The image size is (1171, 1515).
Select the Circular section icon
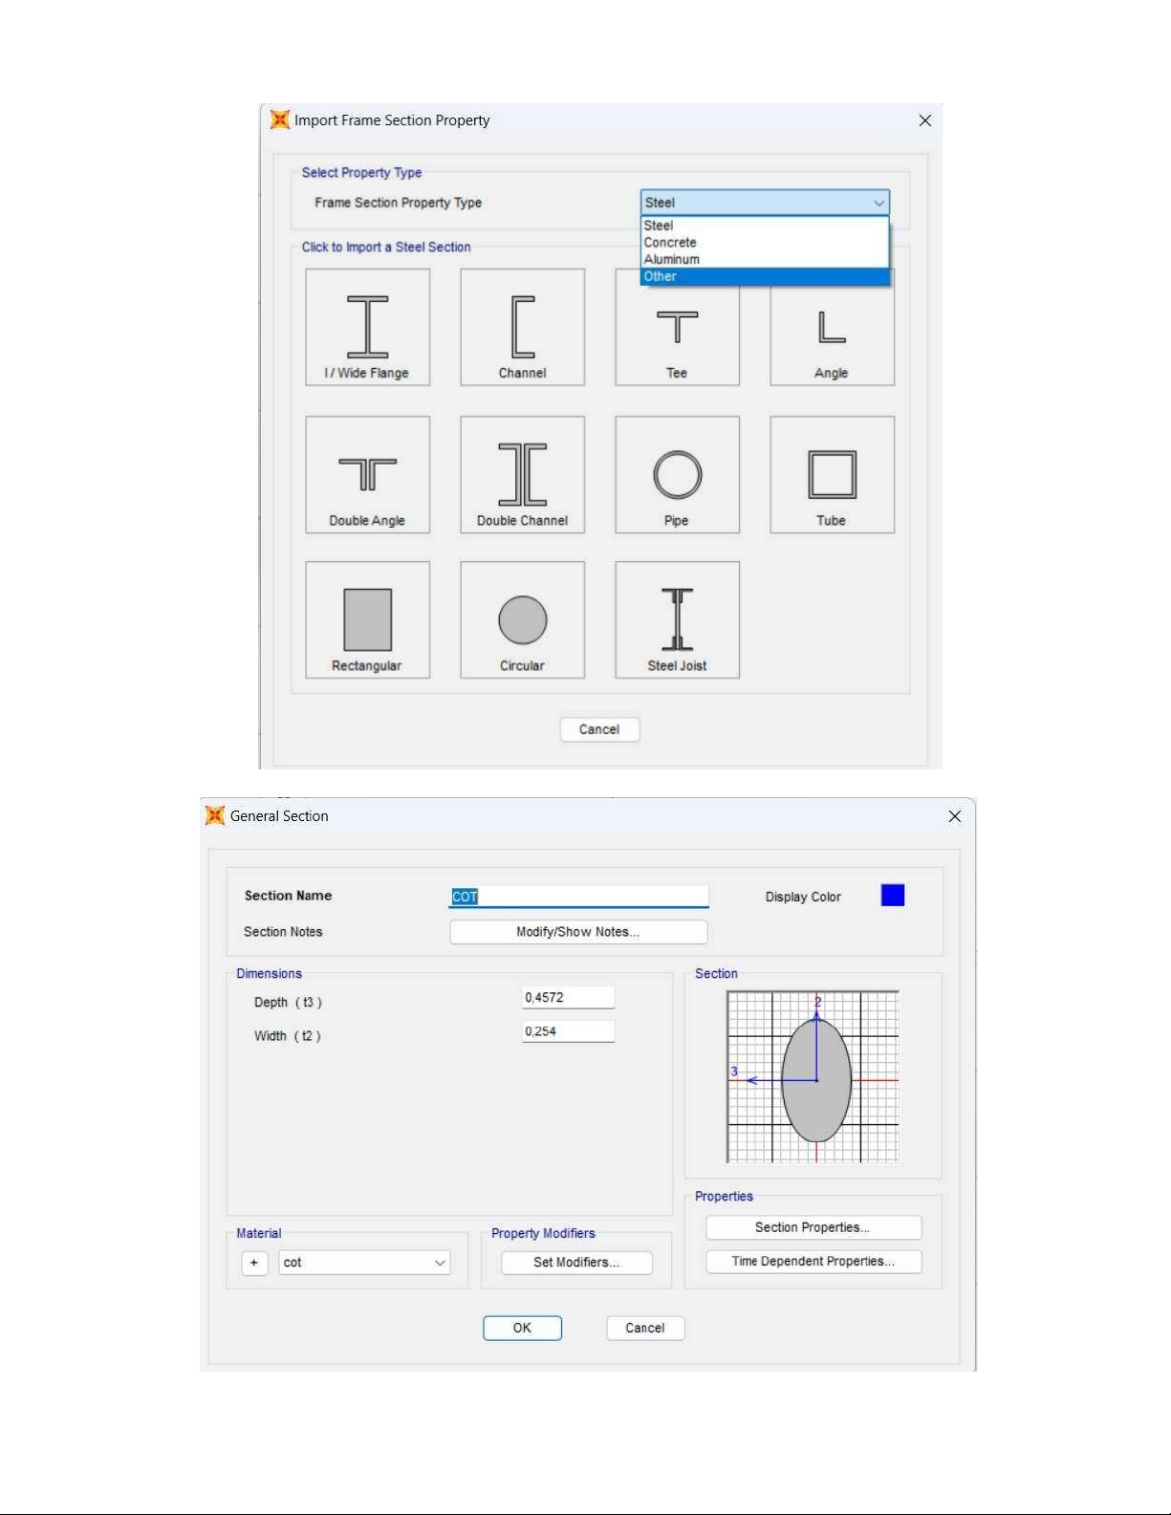522,620
